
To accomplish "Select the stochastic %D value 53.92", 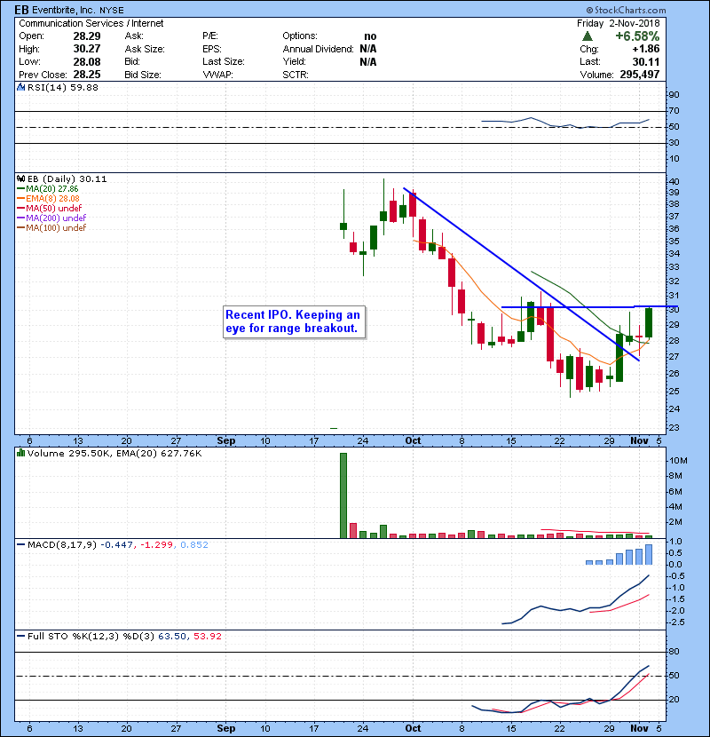I will point(207,636).
